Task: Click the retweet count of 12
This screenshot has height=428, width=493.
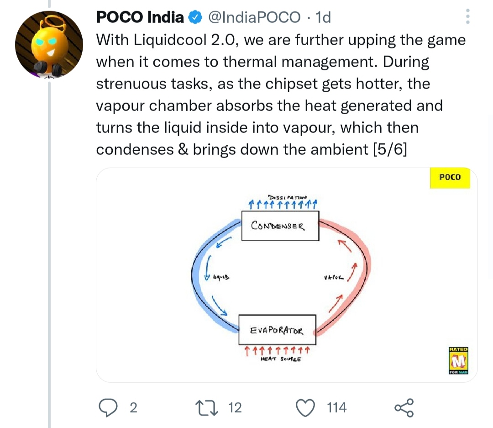Action: (x=235, y=407)
